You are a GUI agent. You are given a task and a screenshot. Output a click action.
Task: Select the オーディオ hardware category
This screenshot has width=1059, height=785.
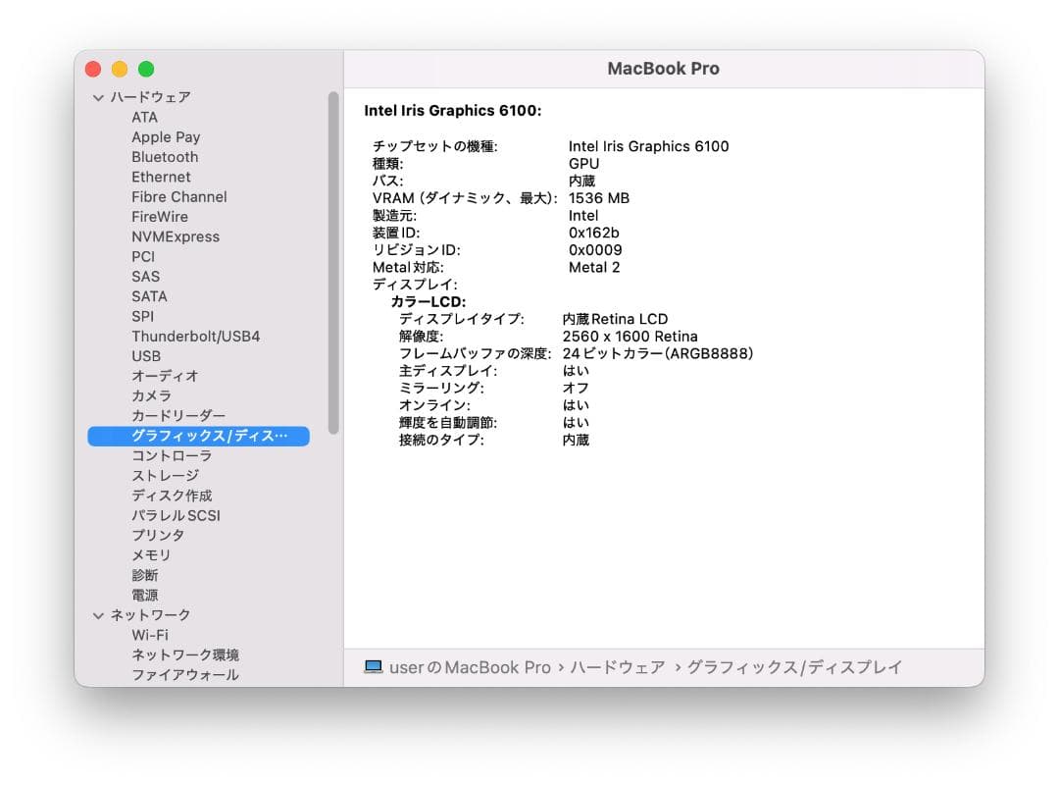(x=165, y=376)
